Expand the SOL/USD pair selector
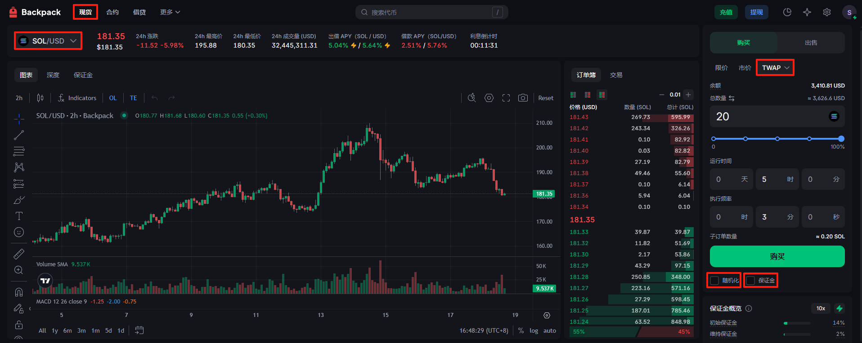Image resolution: width=862 pixels, height=343 pixels. pos(48,41)
